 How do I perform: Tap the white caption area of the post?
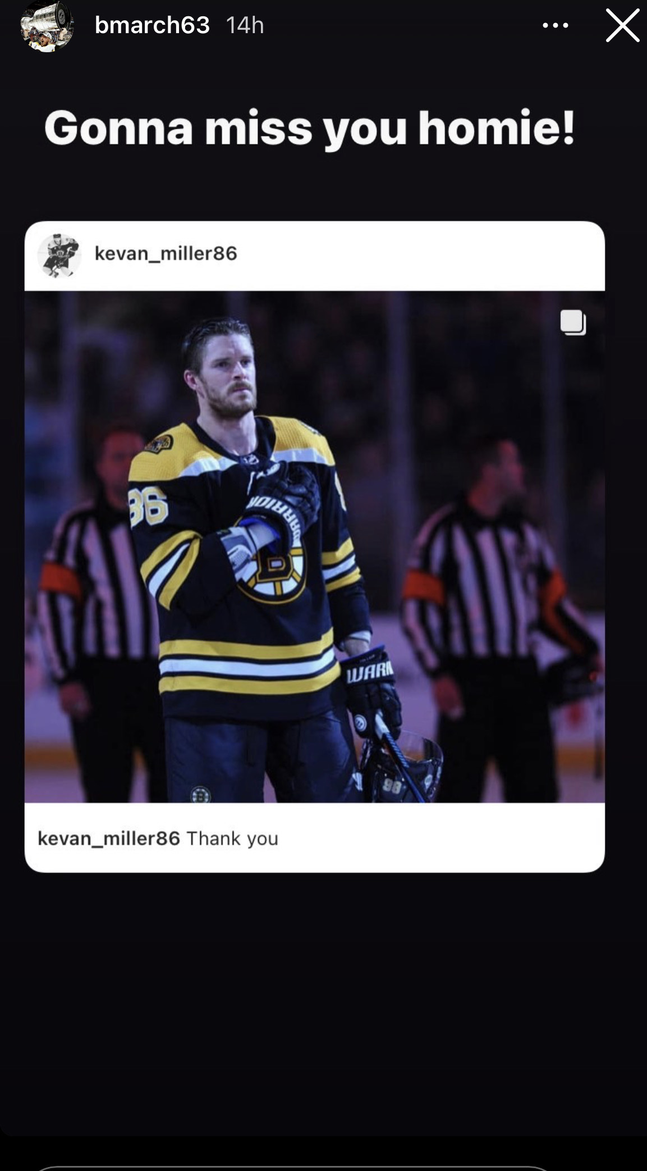pyautogui.click(x=315, y=837)
